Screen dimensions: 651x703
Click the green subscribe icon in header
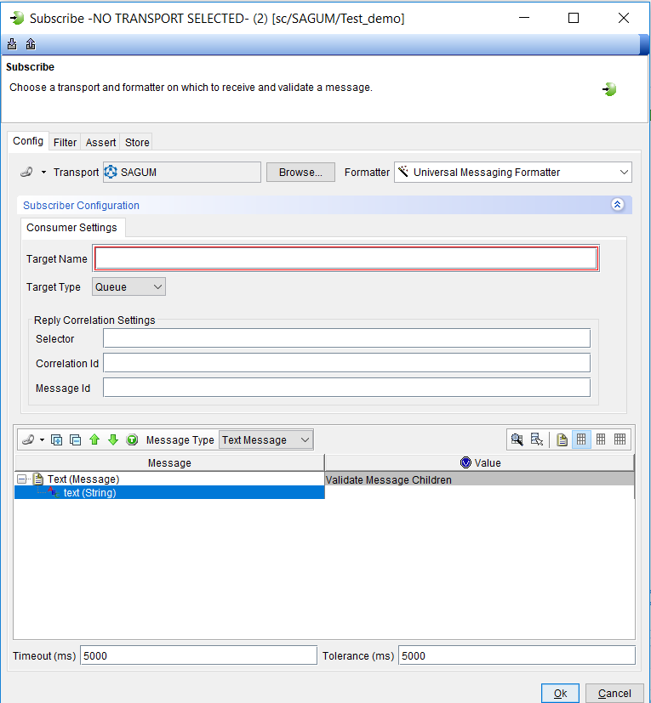(609, 89)
